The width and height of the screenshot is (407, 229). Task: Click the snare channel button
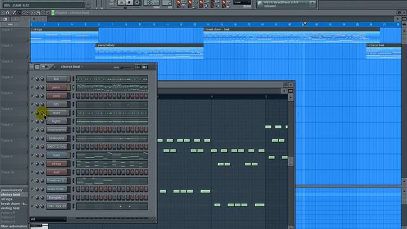coord(57,113)
